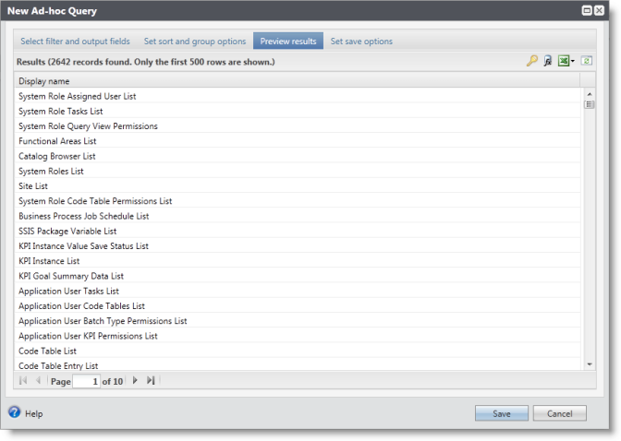The height and width of the screenshot is (441, 621).
Task: Click the scrollbar down arrow
Action: tap(590, 364)
